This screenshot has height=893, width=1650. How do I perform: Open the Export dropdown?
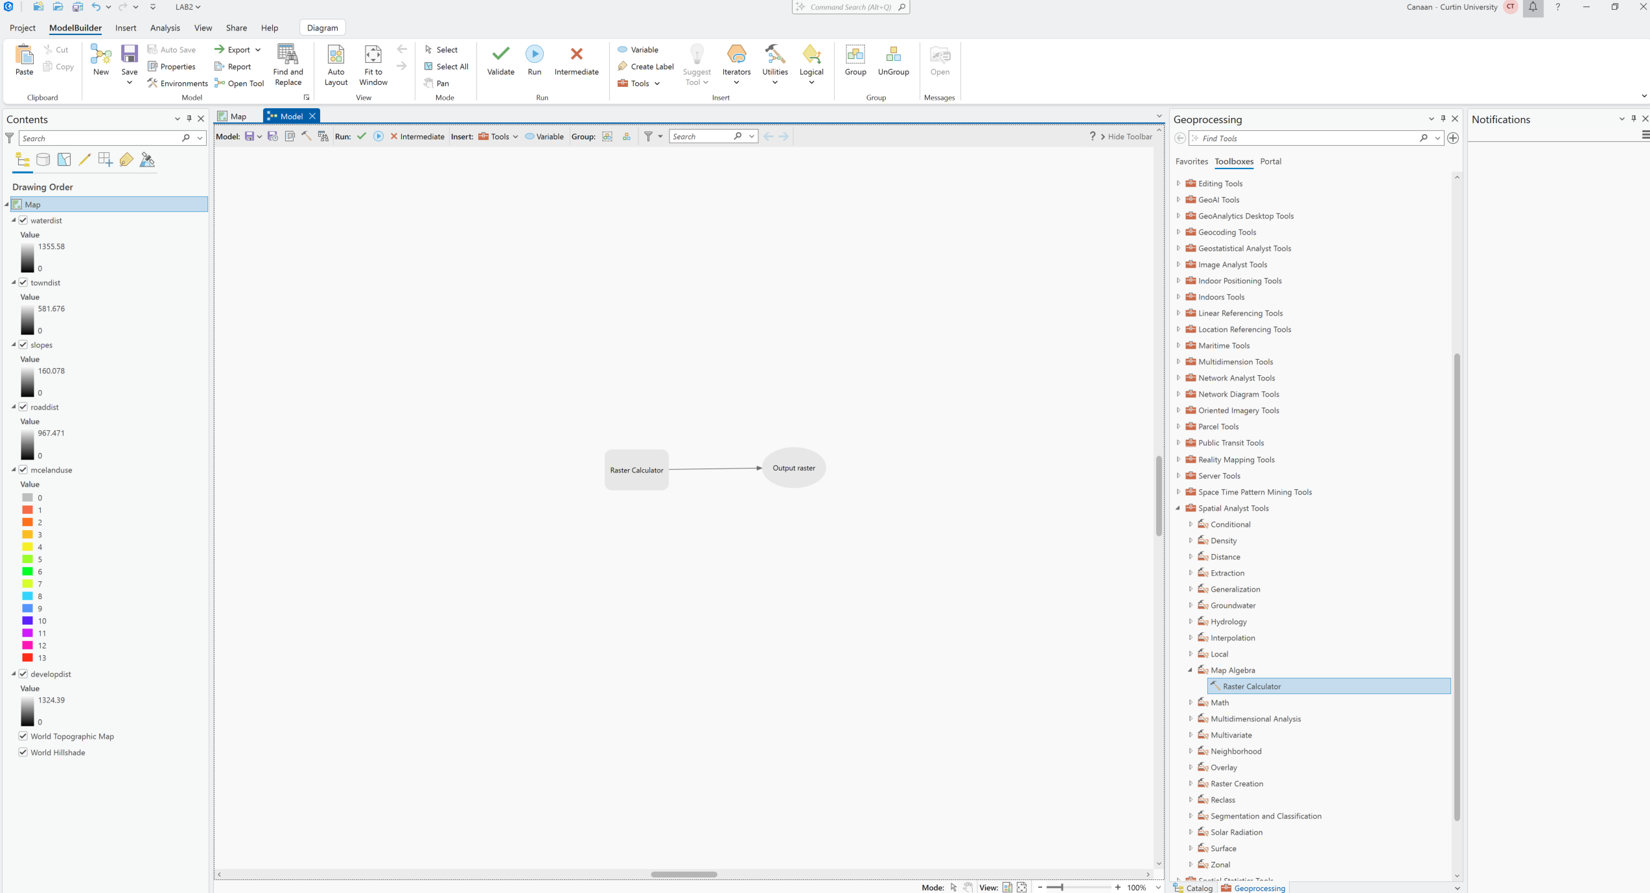point(258,50)
